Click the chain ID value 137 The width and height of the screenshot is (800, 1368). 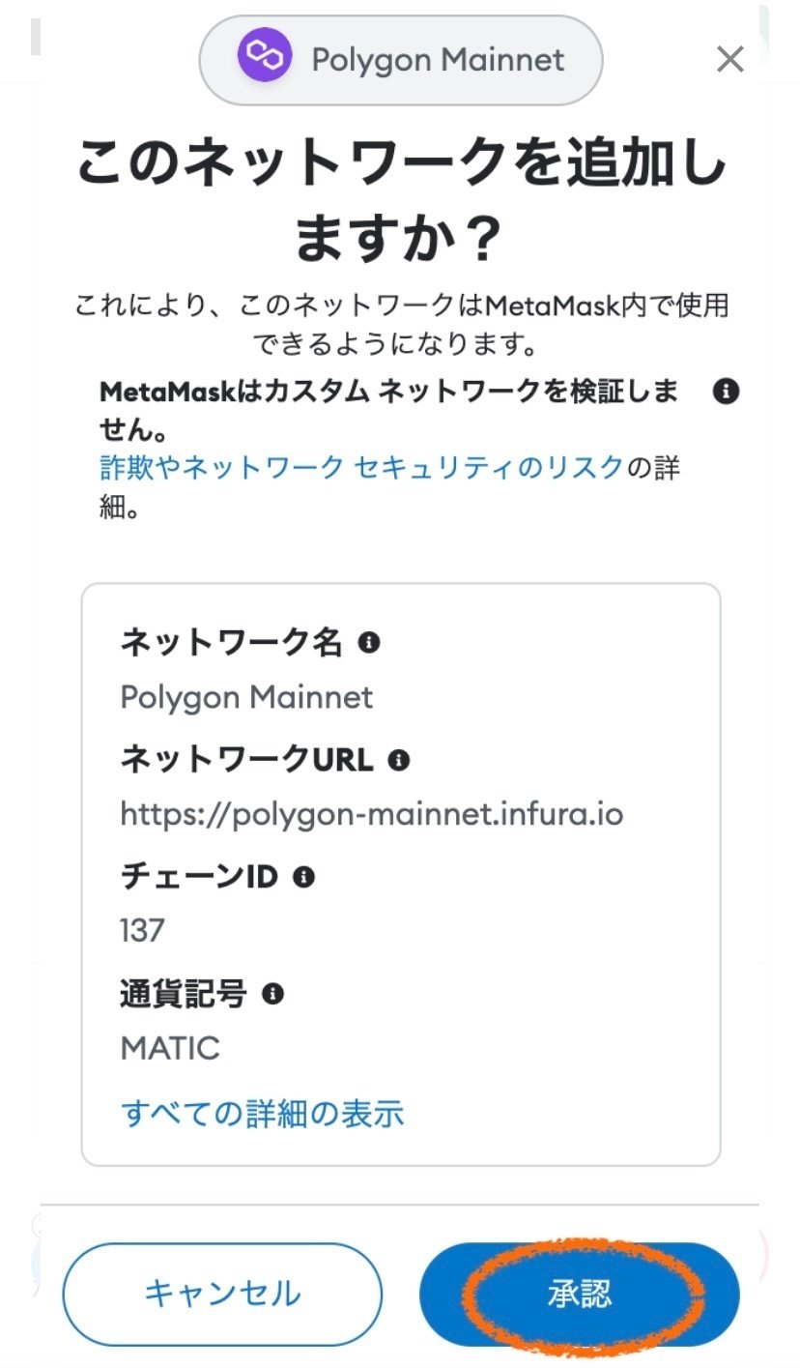[x=142, y=931]
